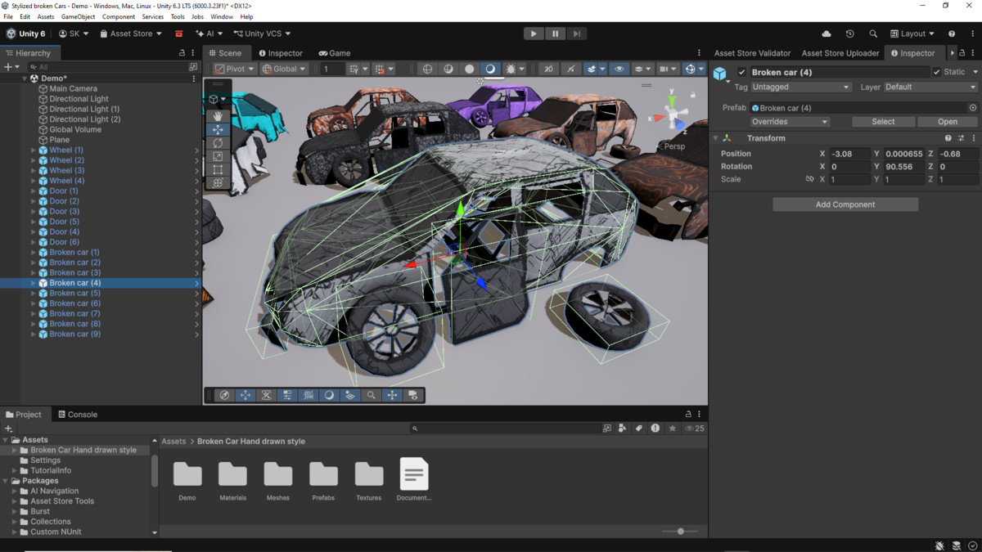Viewport: 982px width, 552px height.
Task: Open the GameObject menu
Action: click(79, 16)
